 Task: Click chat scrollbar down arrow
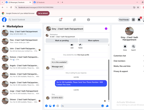[x=109, y=101]
